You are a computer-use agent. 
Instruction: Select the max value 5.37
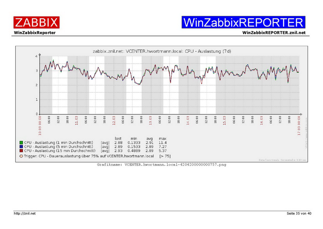coord(163,151)
